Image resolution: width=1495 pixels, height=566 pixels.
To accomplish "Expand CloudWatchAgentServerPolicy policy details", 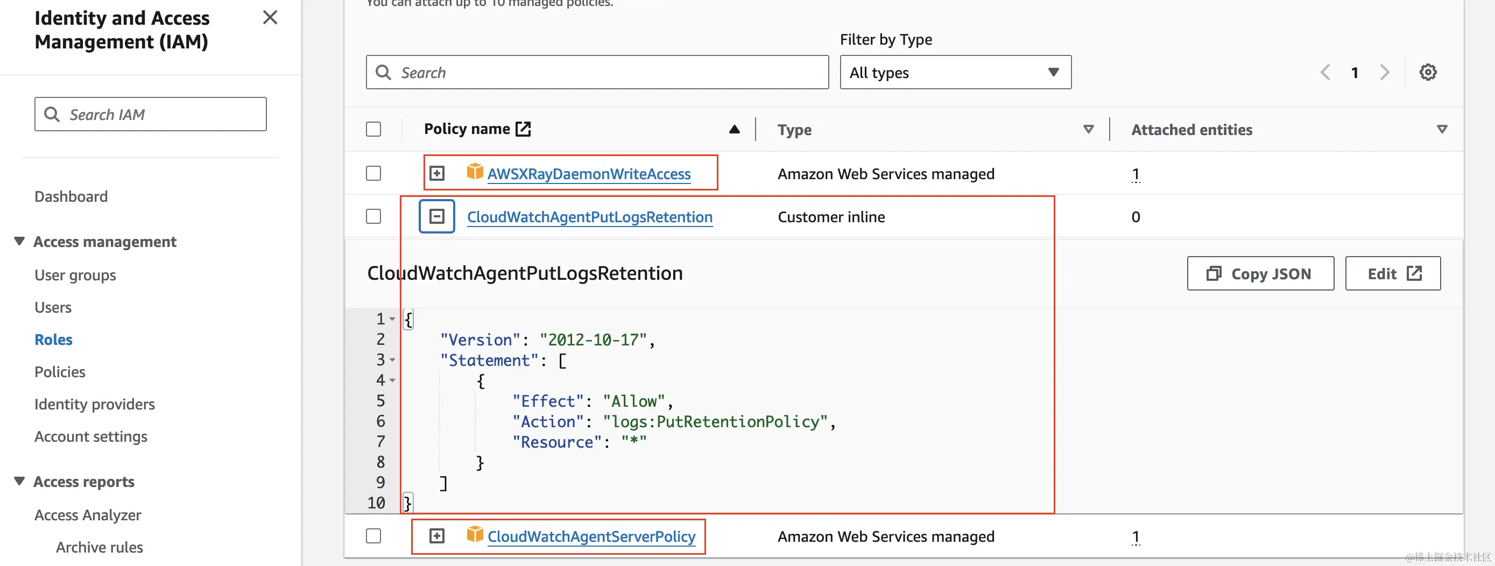I will click(437, 536).
